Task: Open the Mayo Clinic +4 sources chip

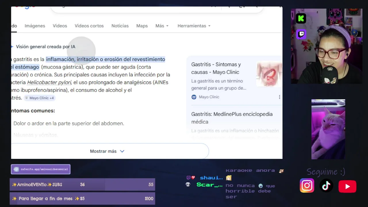Action: point(39,98)
